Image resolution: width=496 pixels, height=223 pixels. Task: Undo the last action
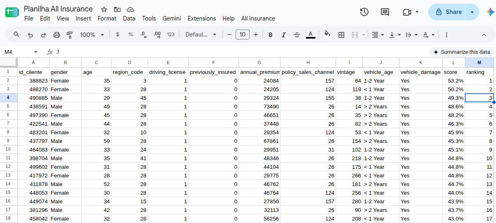(30, 35)
